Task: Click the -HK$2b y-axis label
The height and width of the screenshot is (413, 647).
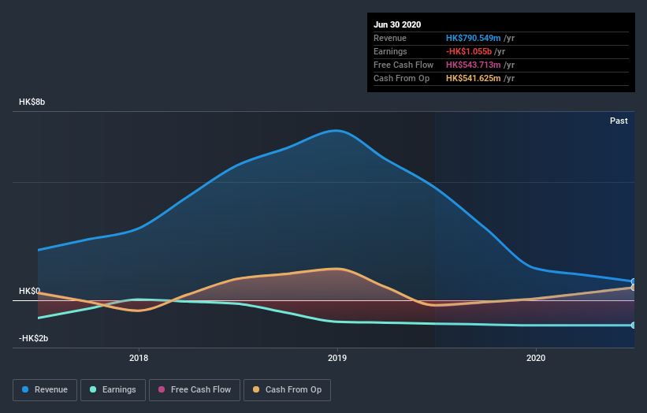Action: [x=33, y=338]
